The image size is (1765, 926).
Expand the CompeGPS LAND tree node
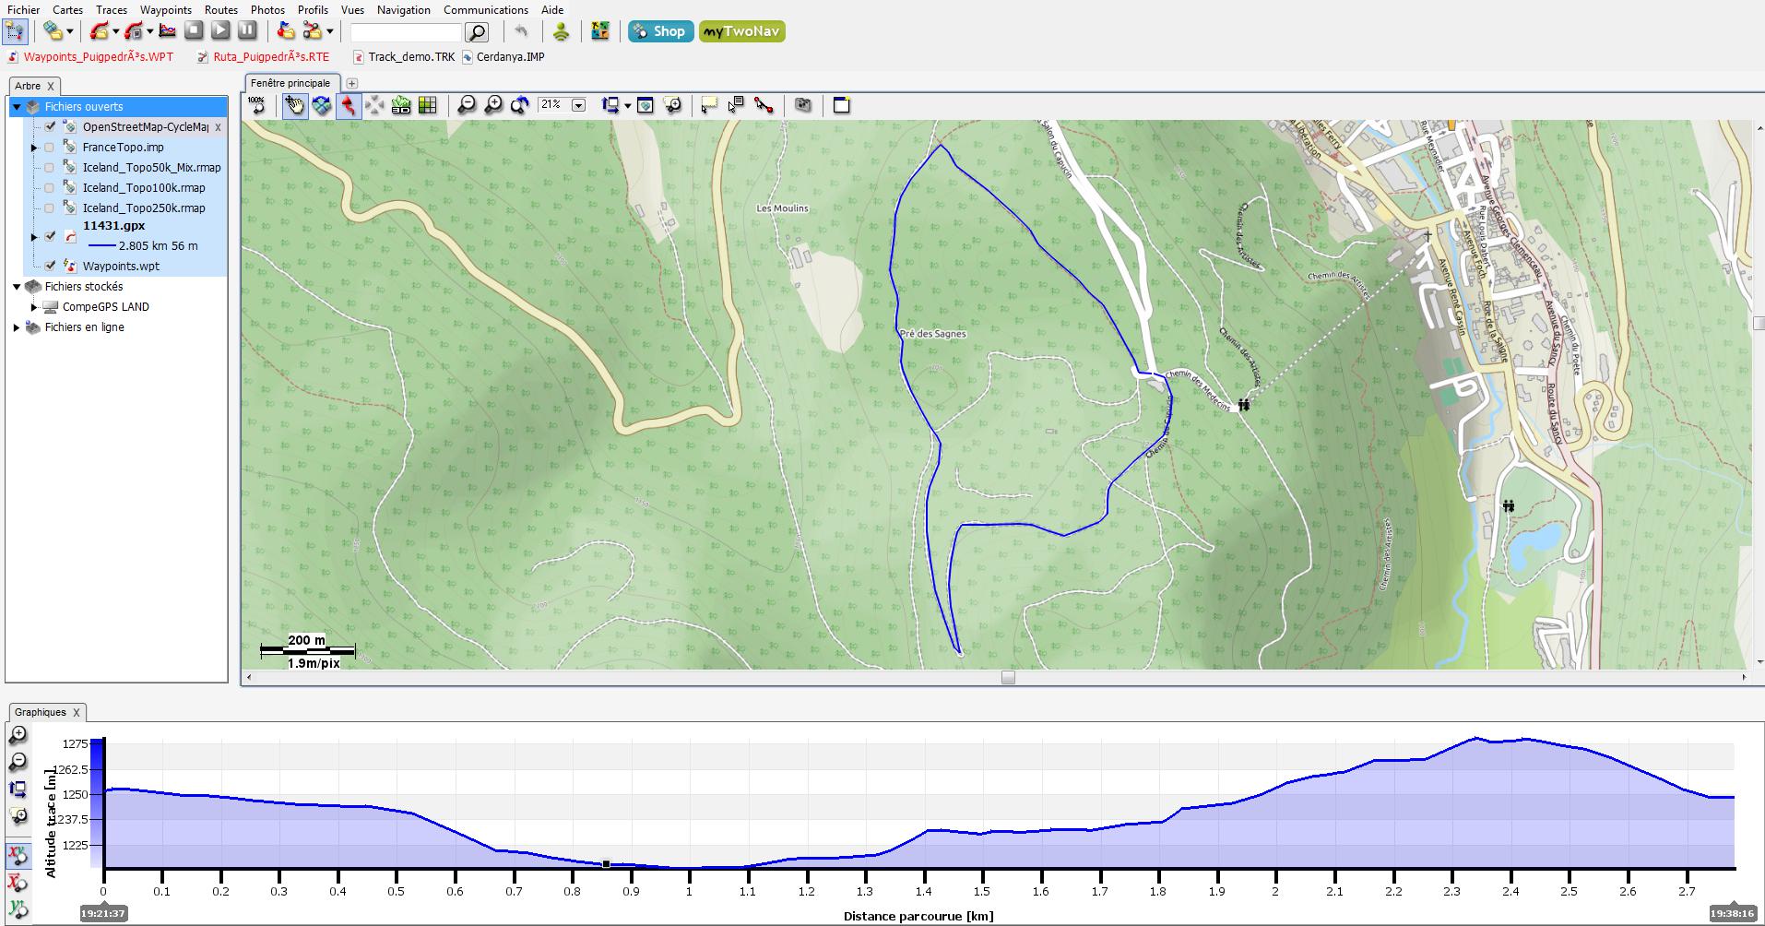34,307
